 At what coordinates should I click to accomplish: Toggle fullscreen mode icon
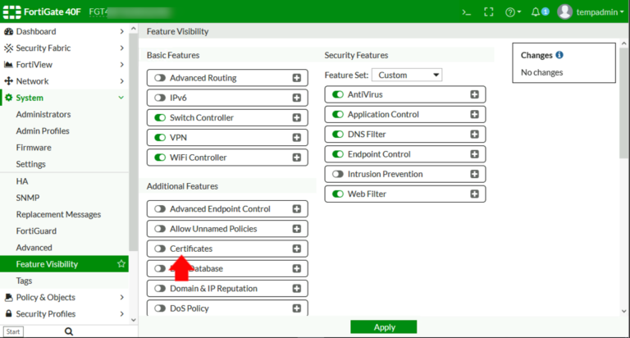pos(489,12)
